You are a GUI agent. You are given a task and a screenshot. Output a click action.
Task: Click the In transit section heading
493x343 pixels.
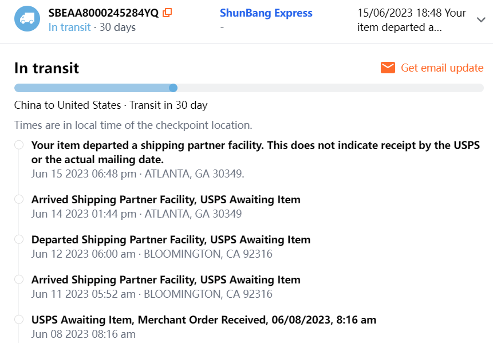[x=46, y=68]
